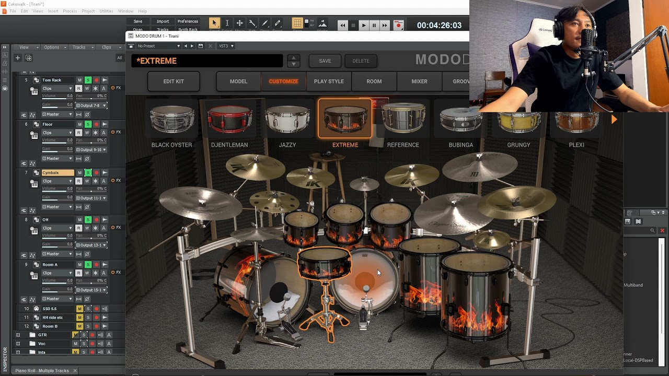Click SSD 5.5 synth track icon
Screen dimensions: 669x376
pos(36,309)
